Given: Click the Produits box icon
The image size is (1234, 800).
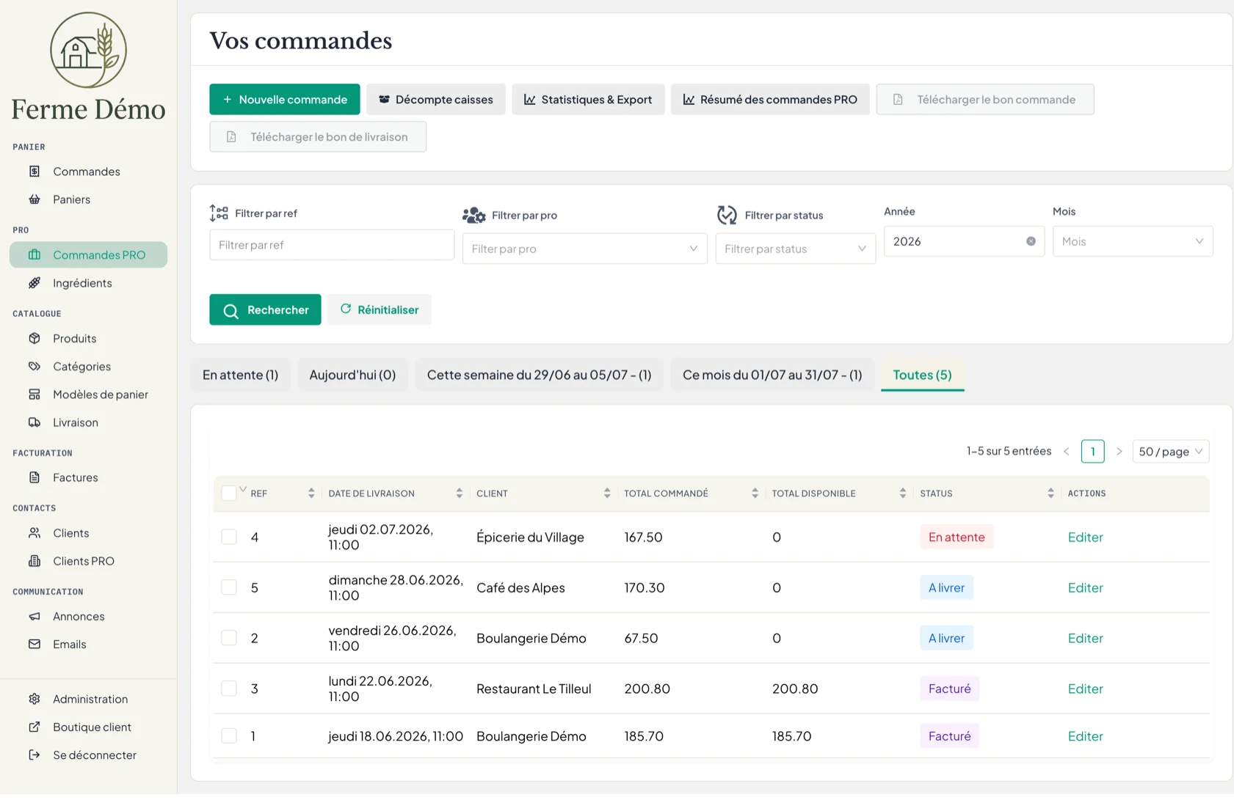Looking at the screenshot, I should tap(35, 338).
